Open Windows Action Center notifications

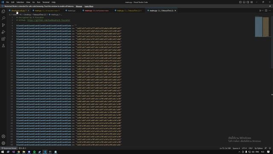pyautogui.click(x=268, y=152)
